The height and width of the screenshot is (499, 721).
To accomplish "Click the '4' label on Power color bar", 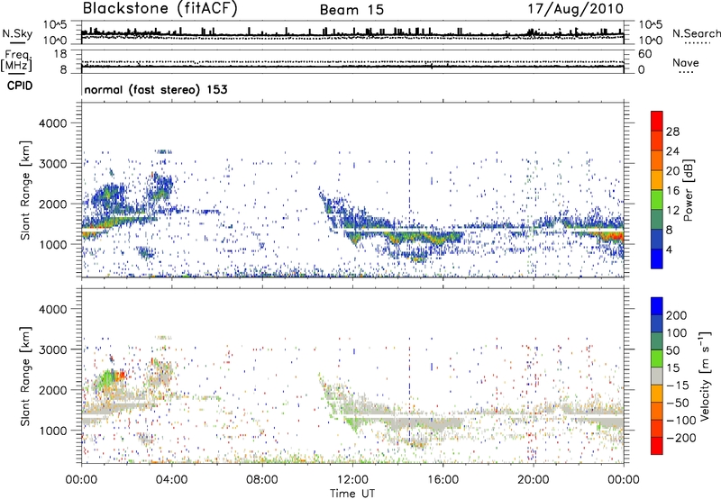I will click(x=670, y=249).
